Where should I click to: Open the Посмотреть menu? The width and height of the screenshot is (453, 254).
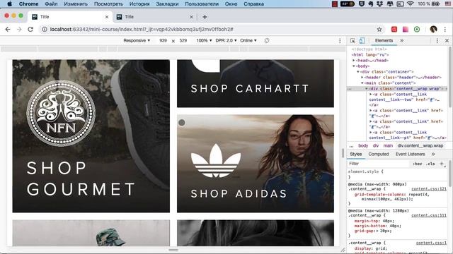(x=108, y=4)
